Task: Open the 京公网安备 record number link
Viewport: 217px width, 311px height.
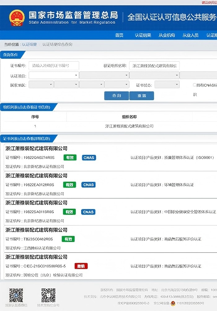Action: (190, 304)
